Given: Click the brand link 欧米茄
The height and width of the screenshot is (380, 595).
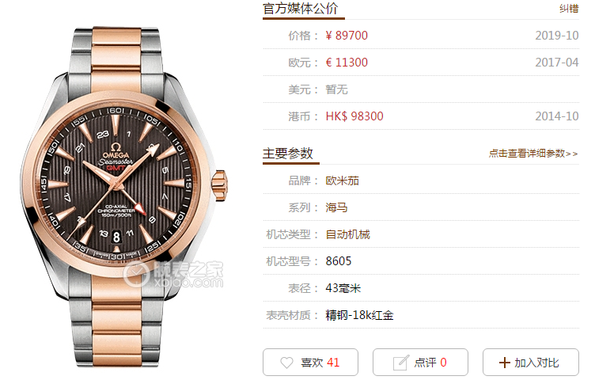Looking at the screenshot, I should tap(342, 180).
